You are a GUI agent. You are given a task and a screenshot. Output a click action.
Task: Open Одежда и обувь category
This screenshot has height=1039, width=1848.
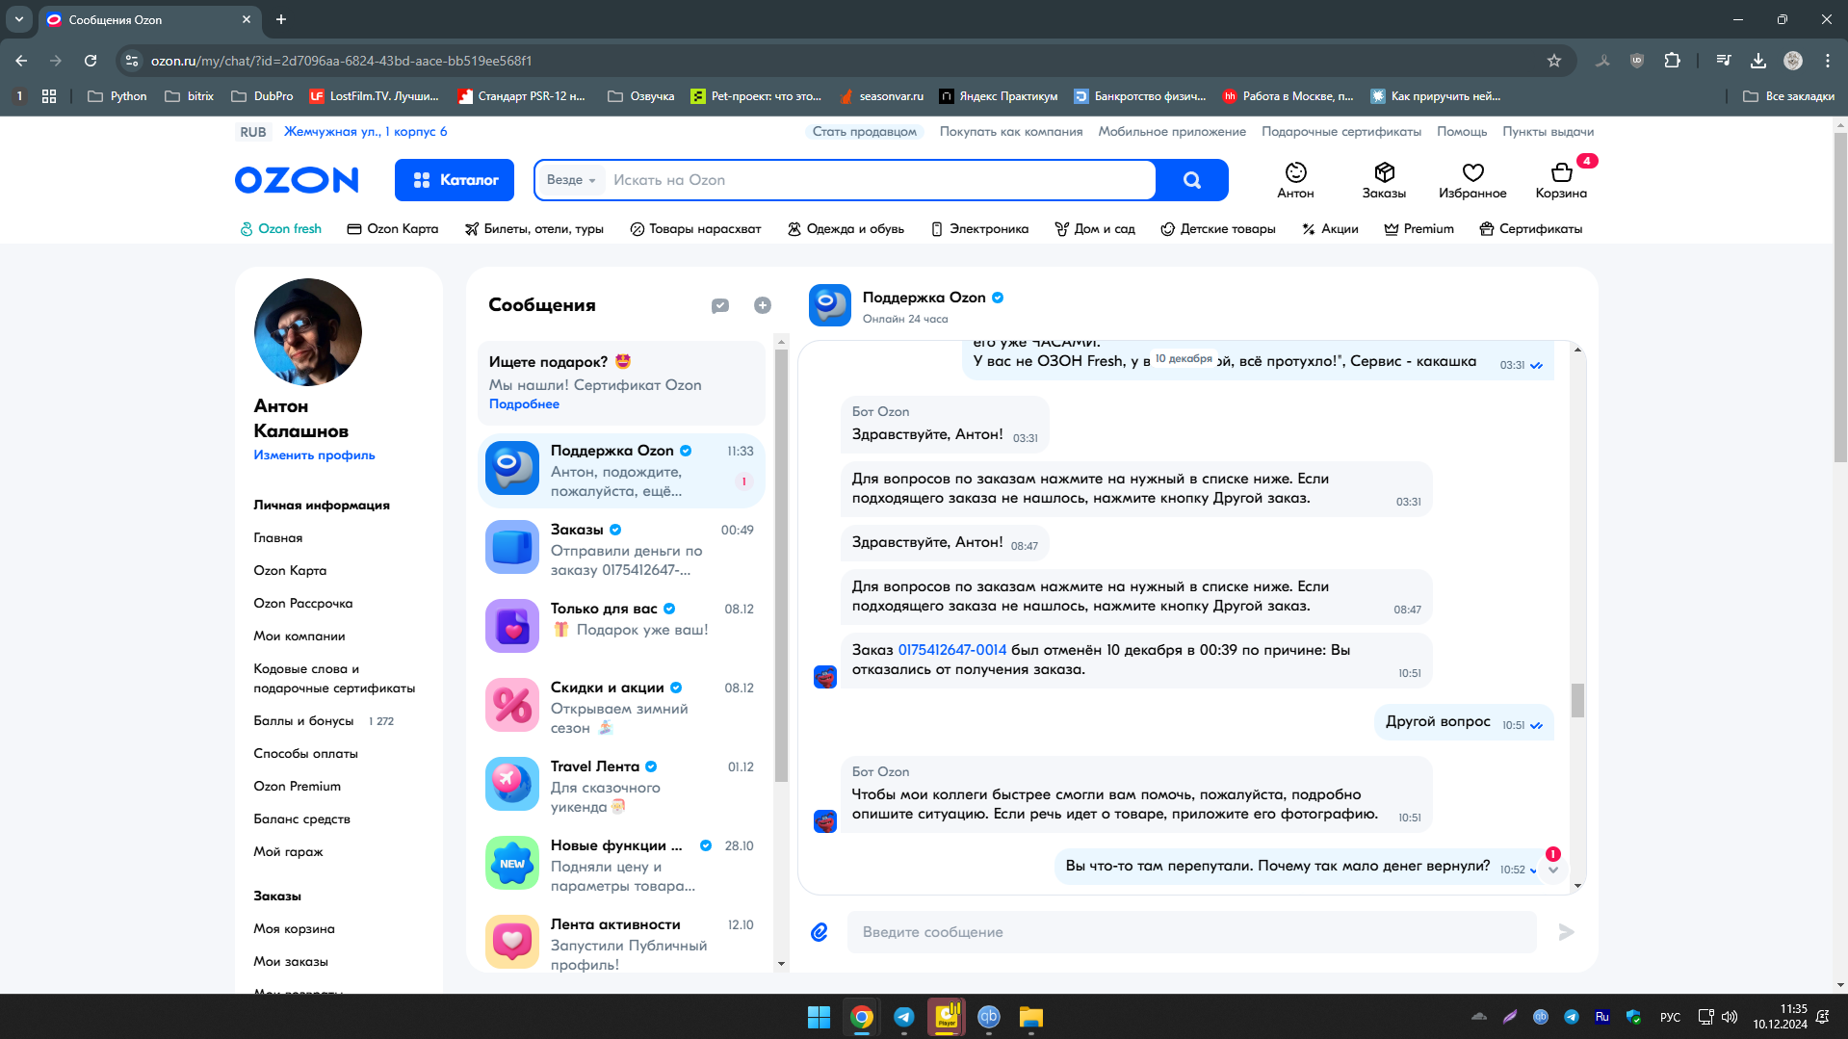point(846,229)
